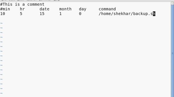Click the 'month' column header text

65,9
